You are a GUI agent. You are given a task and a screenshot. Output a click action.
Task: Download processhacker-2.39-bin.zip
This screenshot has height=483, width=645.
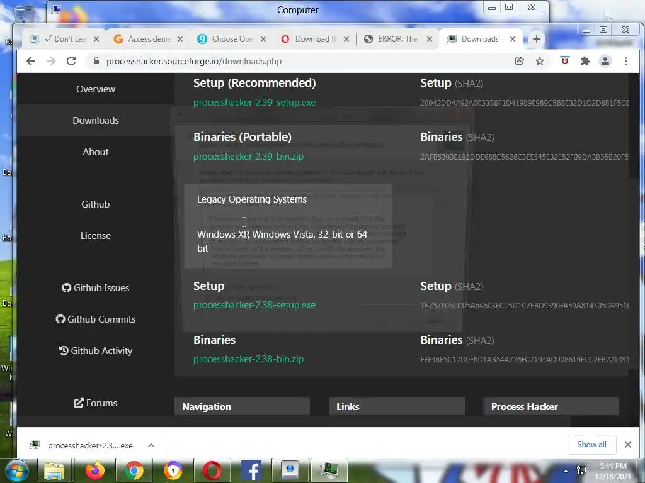point(248,157)
